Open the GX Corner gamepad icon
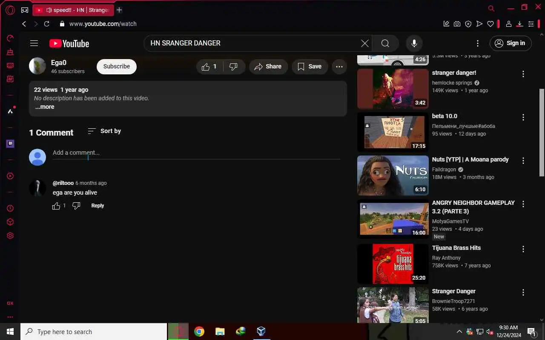 click(x=25, y=10)
